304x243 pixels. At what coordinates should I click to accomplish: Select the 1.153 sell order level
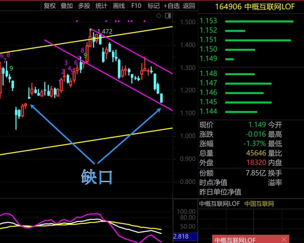point(208,21)
